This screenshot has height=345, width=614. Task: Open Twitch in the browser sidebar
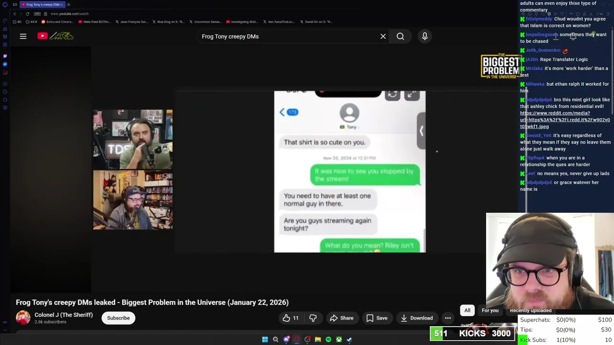[x=5, y=56]
